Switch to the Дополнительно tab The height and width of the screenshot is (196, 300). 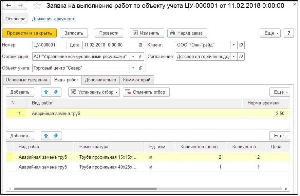click(100, 80)
